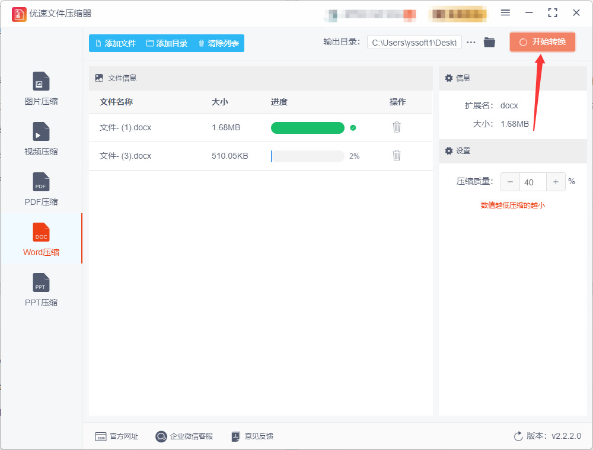Click the red hint text 数值越低压缩的越小
This screenshot has height=450, width=593.
coord(513,205)
